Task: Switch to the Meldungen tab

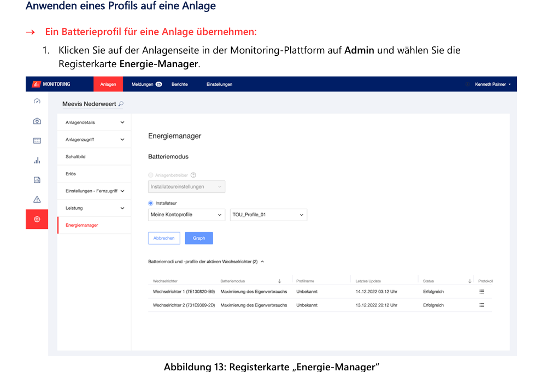Action: [146, 84]
